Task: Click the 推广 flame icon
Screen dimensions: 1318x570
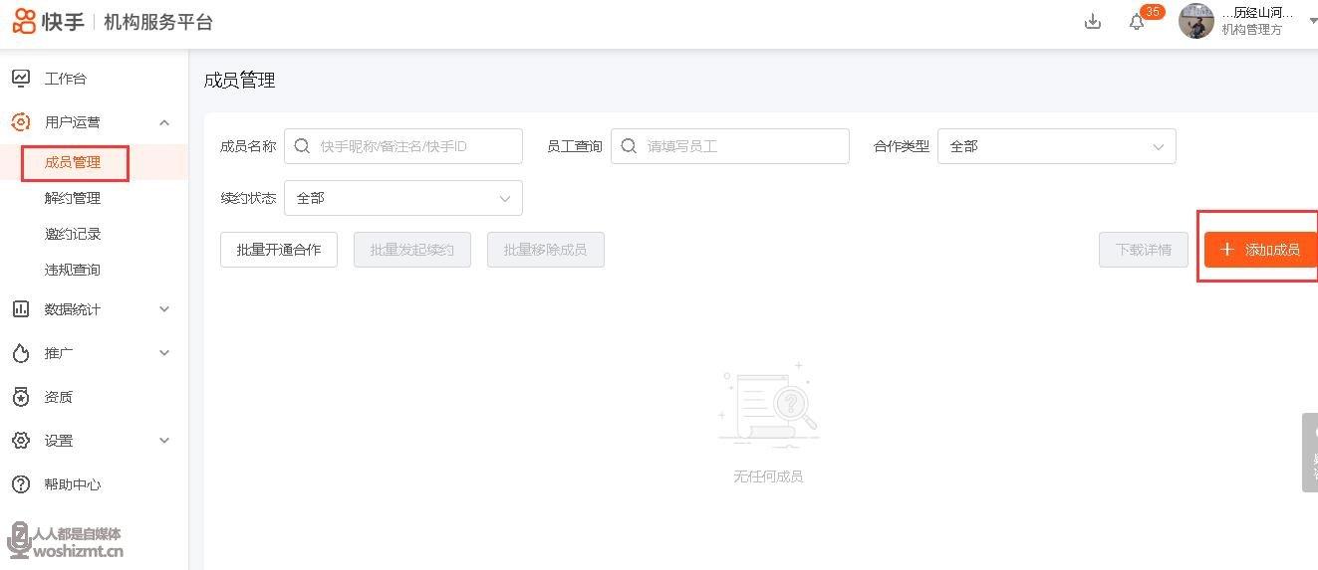Action: click(21, 353)
